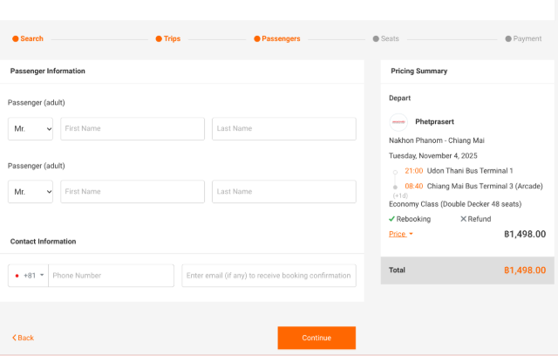Viewport: 558px width, 356px height.
Task: Click the Refund cross icon
Action: (463, 219)
